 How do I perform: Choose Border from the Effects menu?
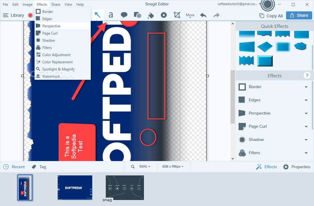(63, 12)
